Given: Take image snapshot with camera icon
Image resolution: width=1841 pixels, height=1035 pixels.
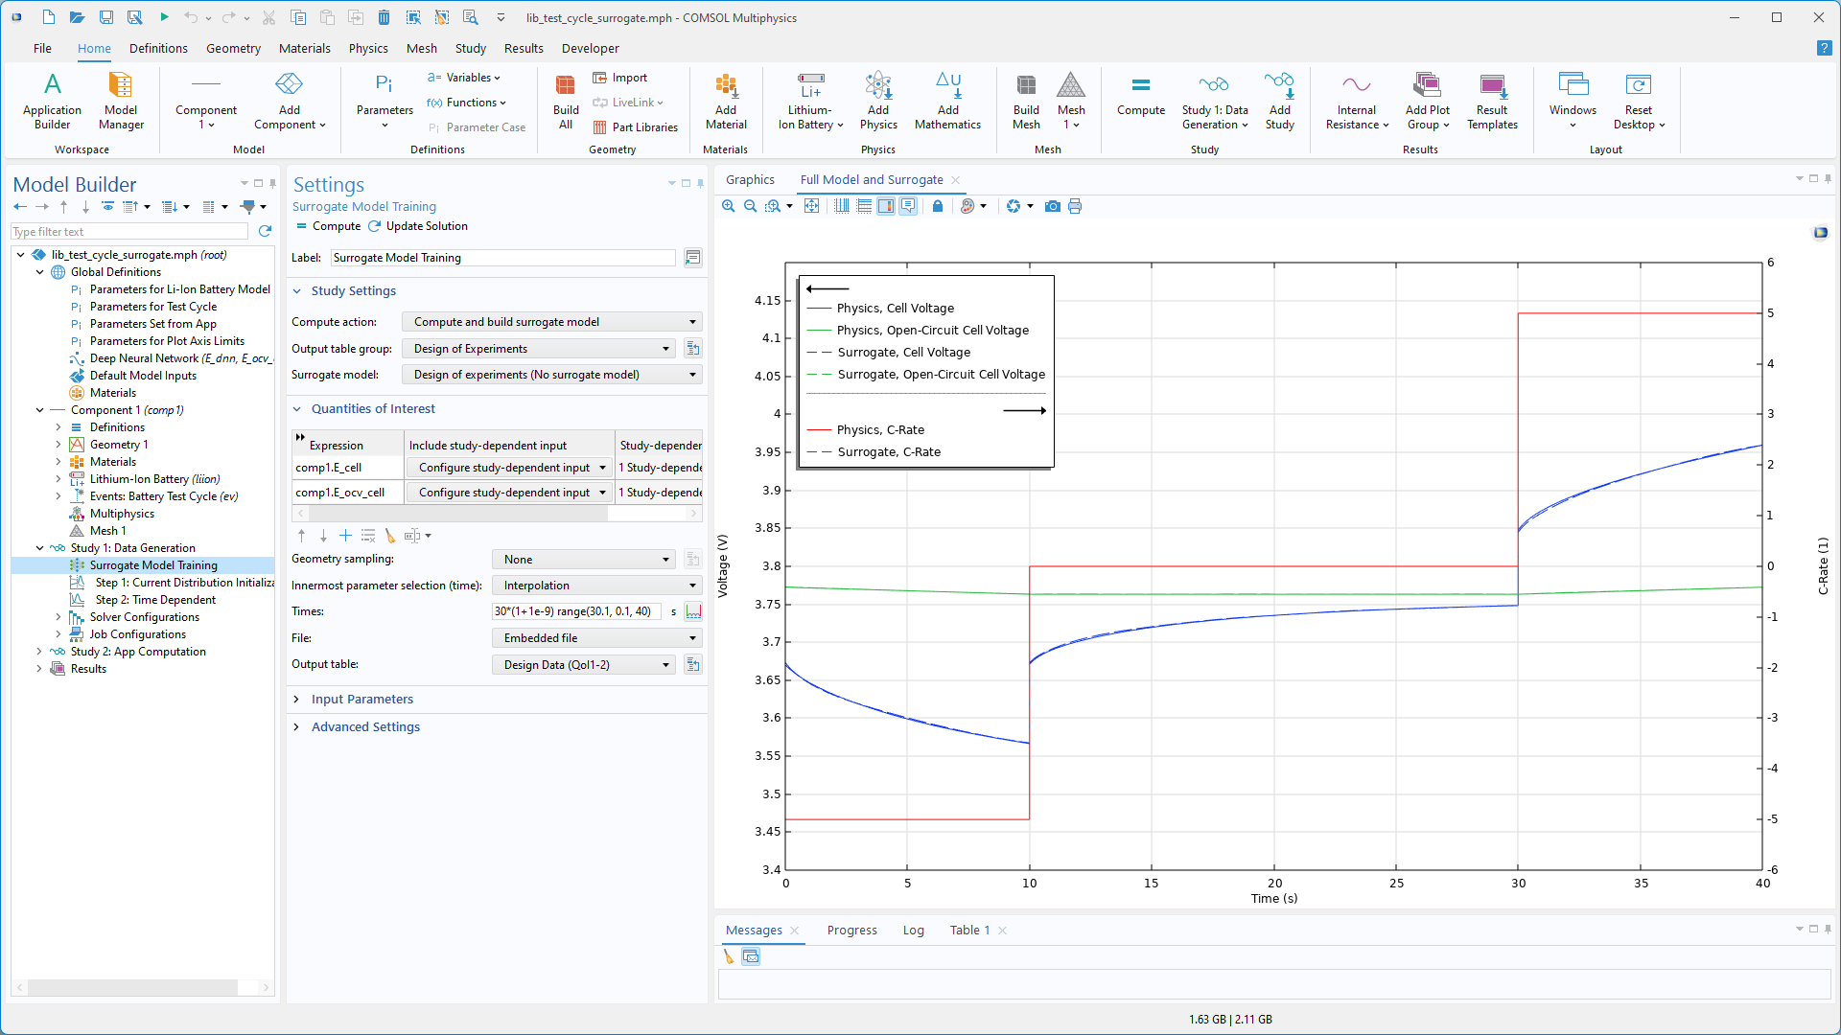Looking at the screenshot, I should 1053,206.
